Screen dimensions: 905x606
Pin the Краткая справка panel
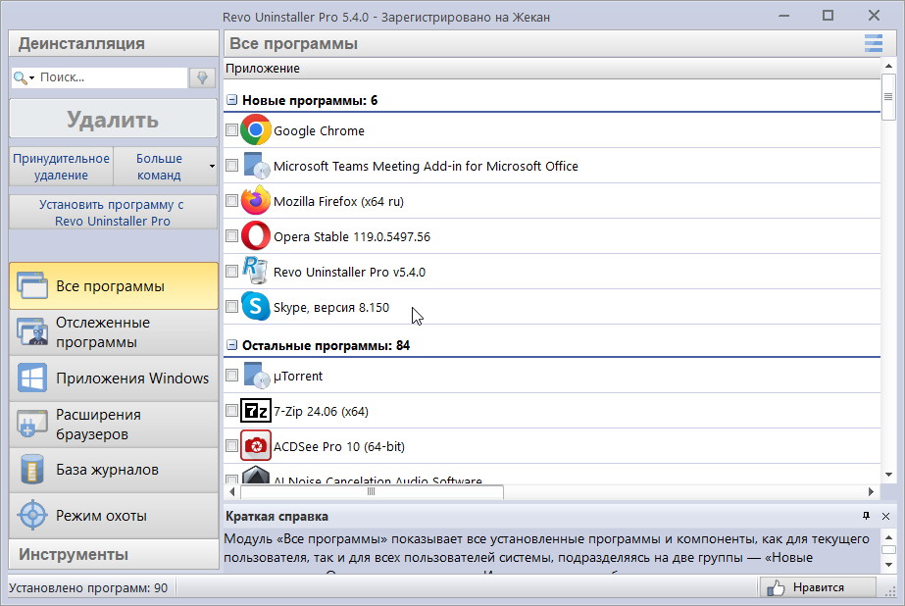point(866,516)
